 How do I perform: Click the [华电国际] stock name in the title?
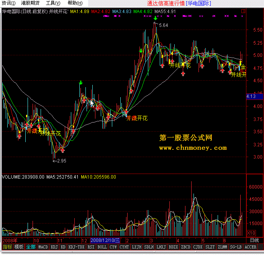(x=198, y=3)
